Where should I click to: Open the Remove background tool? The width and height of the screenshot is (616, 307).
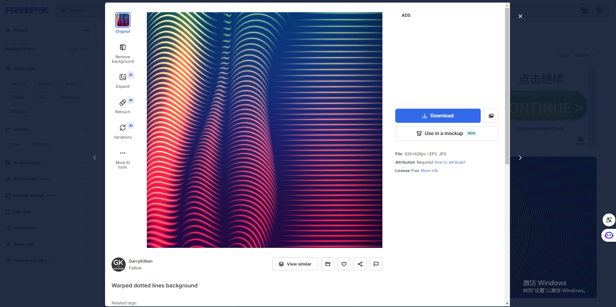[123, 54]
